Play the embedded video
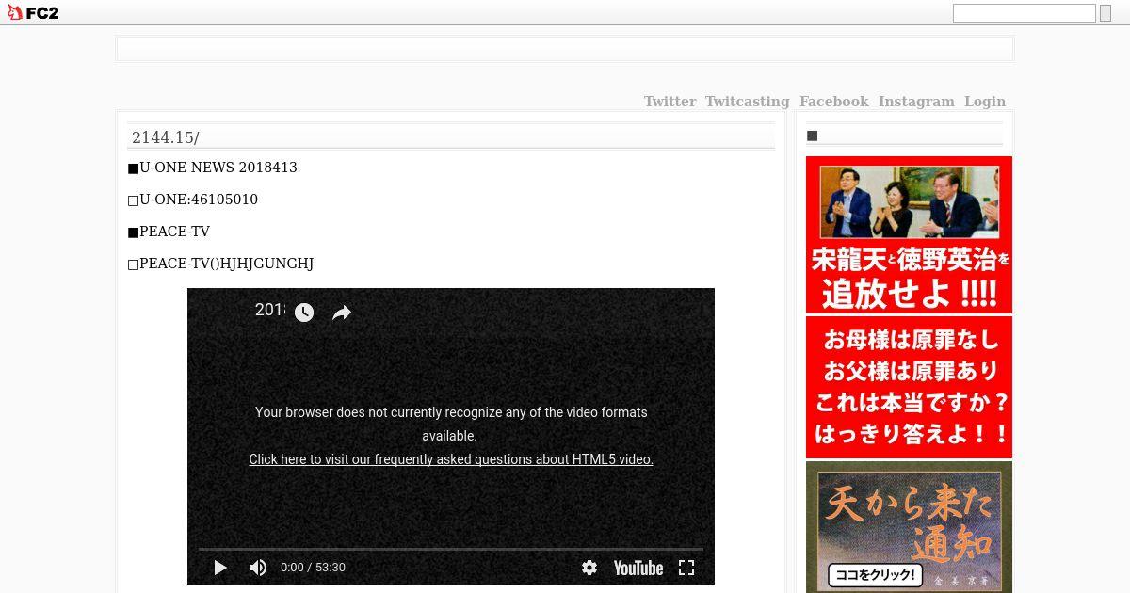This screenshot has height=593, width=1130. 220,568
